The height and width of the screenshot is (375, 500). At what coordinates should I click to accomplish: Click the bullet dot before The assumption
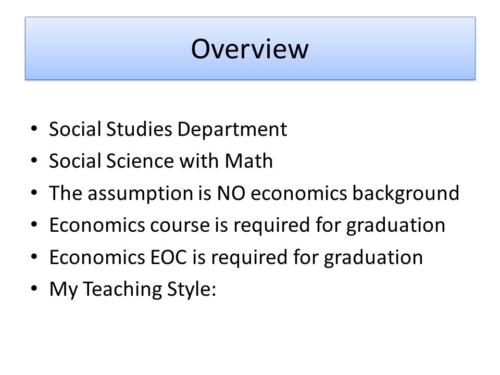point(34,193)
